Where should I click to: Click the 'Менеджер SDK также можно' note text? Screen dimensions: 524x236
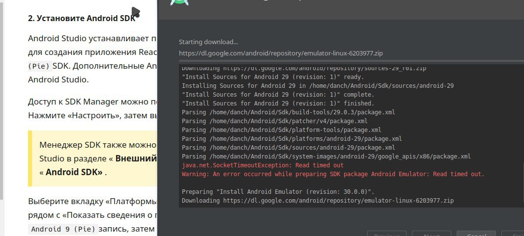point(98,145)
